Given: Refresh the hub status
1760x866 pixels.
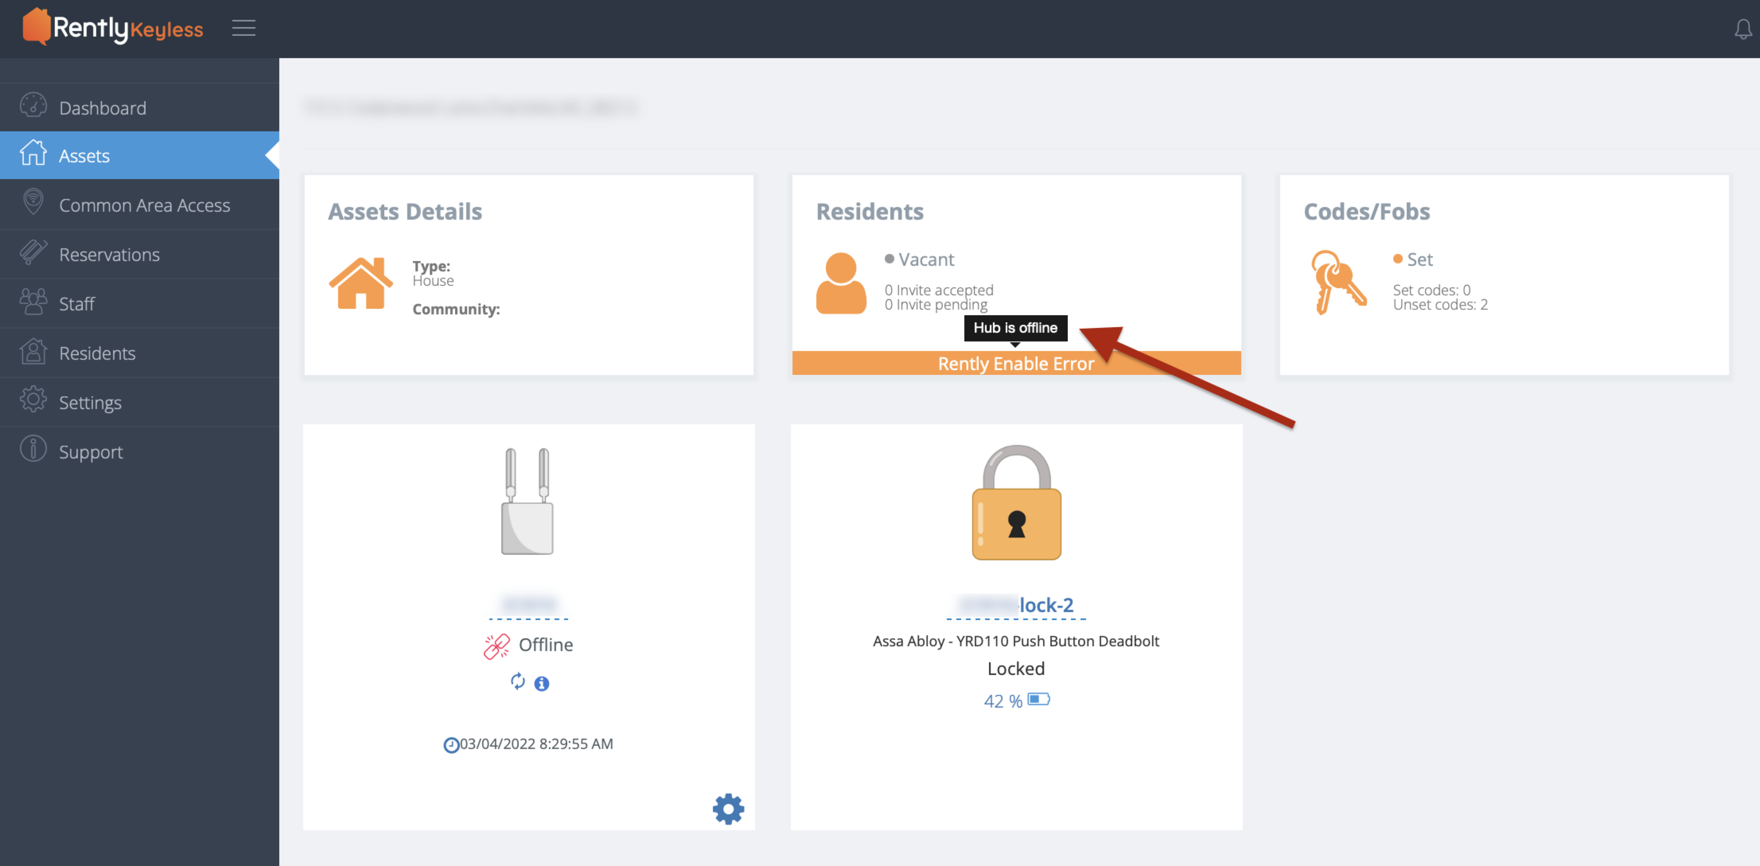Looking at the screenshot, I should [x=517, y=681].
